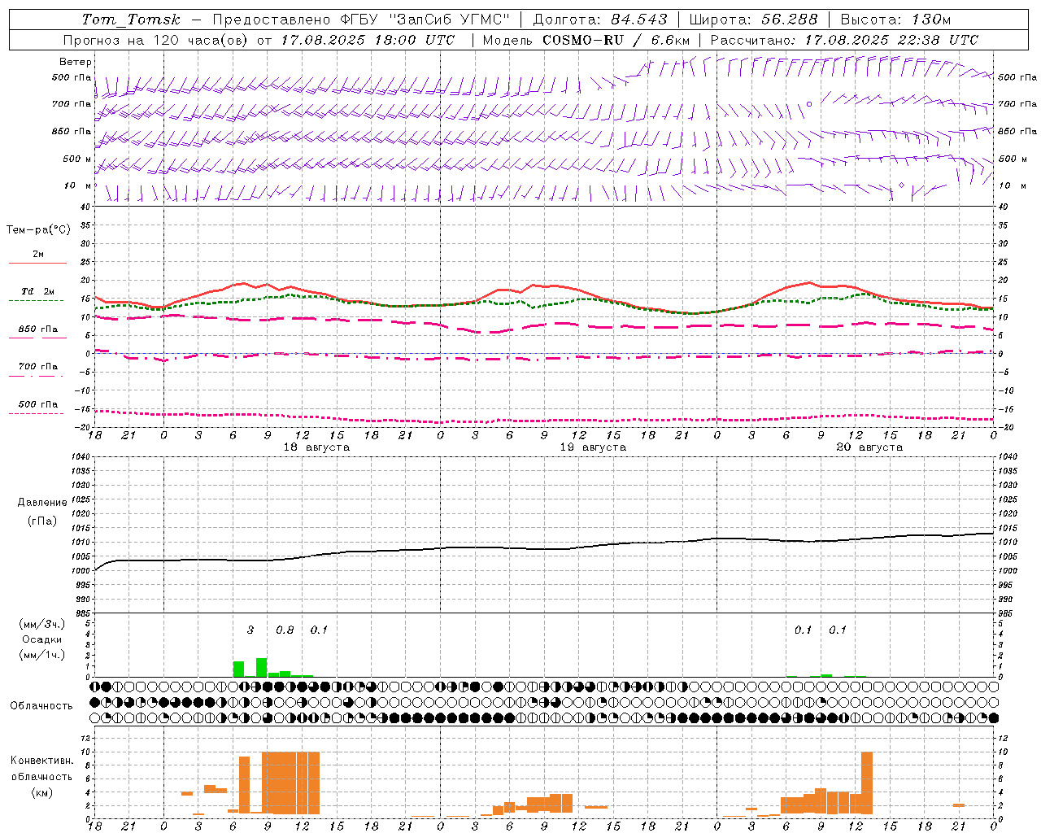1041x833 pixels.
Task: Click the Давление panel label
Action: click(42, 503)
